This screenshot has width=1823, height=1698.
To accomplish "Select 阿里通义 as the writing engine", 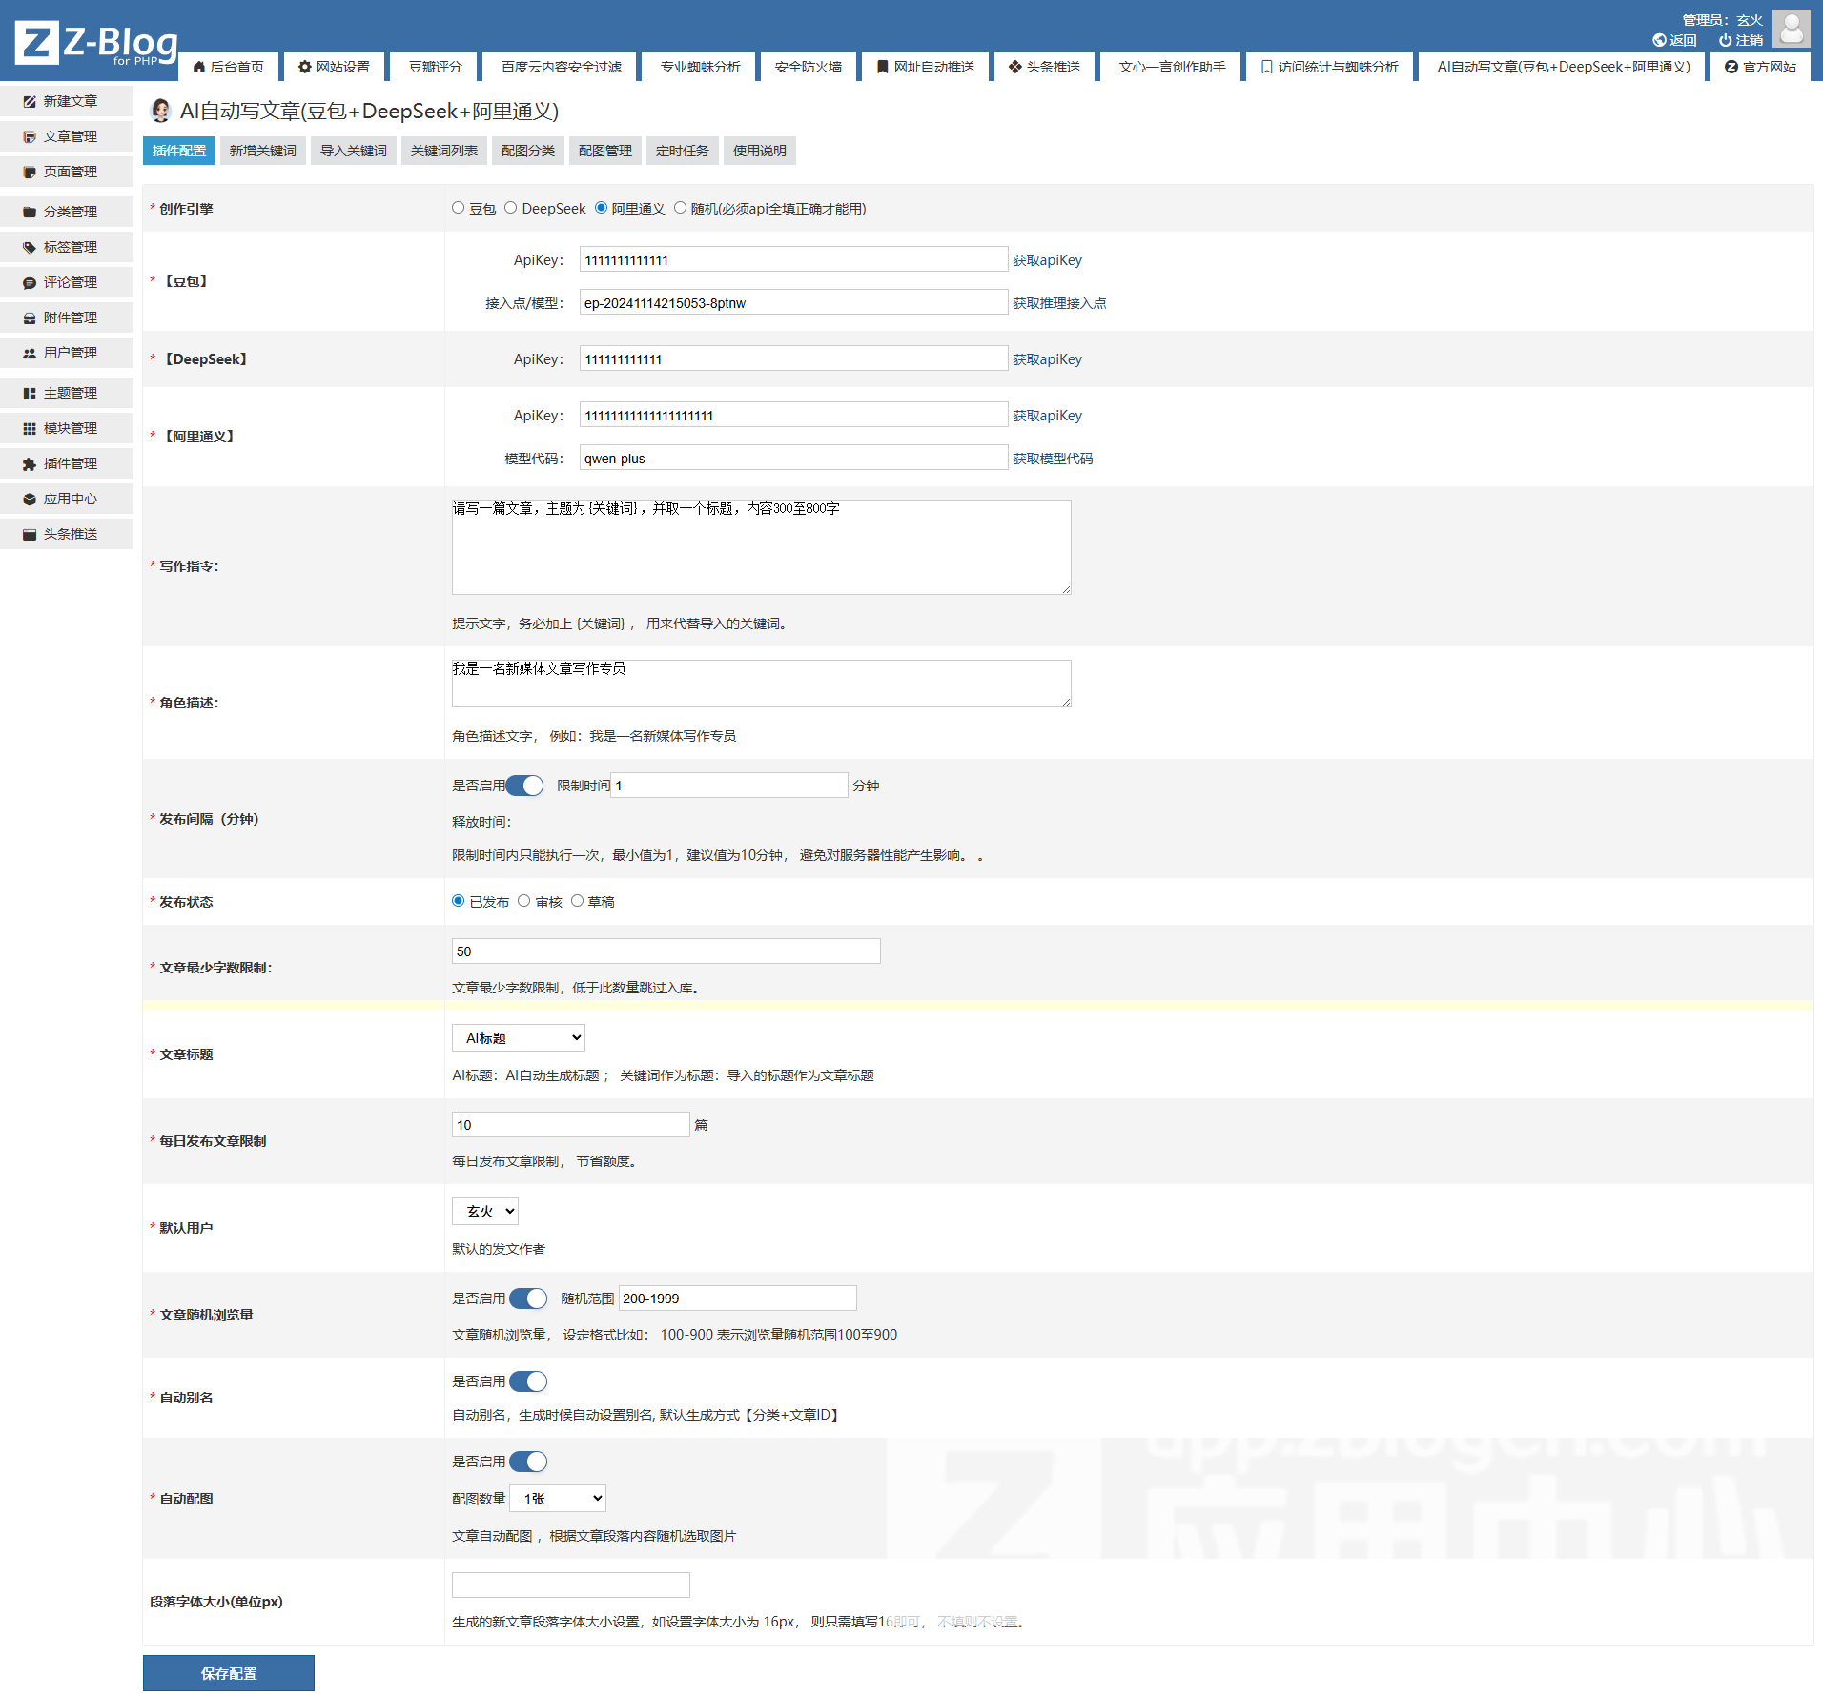I will pos(601,208).
